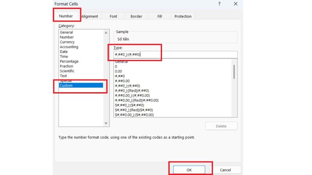
Task: Close the Format Cells dialog
Action: point(236,4)
